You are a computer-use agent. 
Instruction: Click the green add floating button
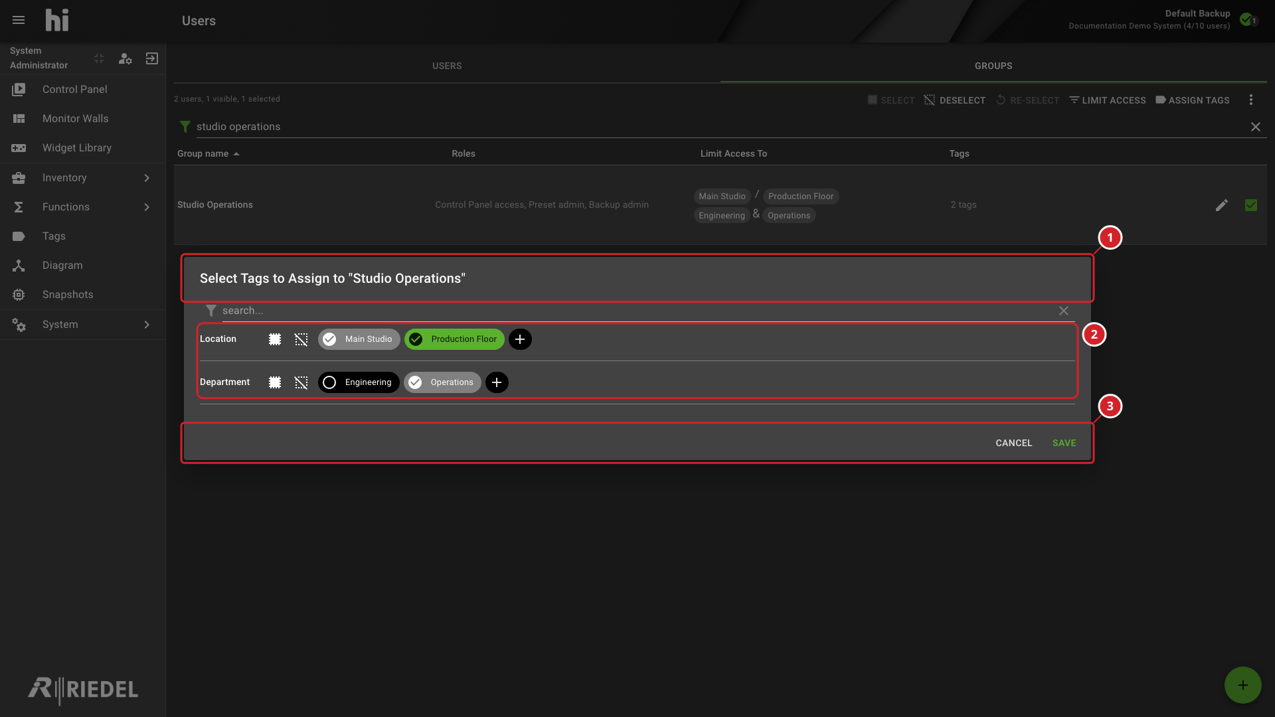[x=1242, y=685]
